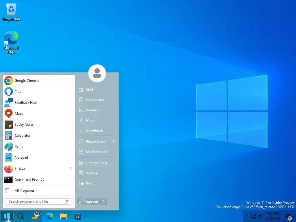Click the Downloads arrow icon
The image size is (296, 222).
click(81, 130)
